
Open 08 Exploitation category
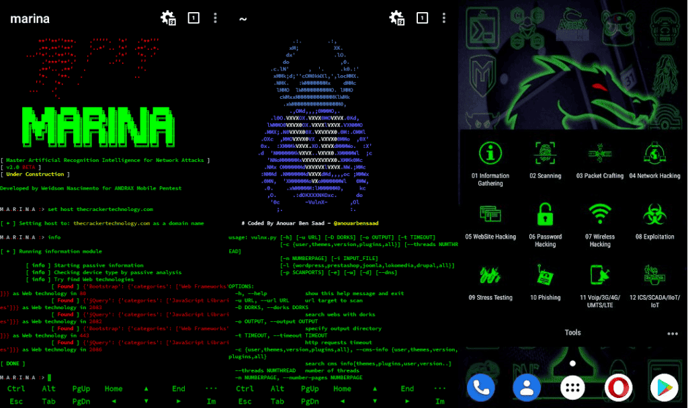[x=654, y=222]
